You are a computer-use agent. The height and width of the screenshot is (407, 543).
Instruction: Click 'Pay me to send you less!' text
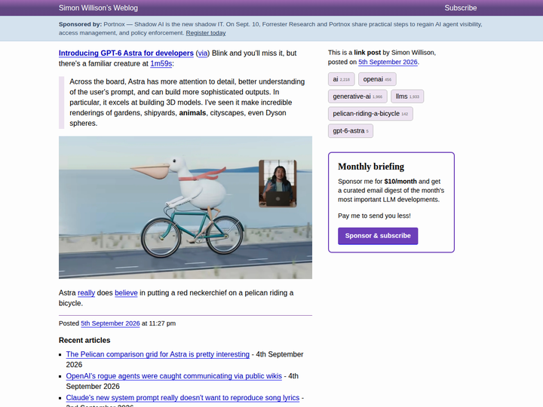click(374, 216)
